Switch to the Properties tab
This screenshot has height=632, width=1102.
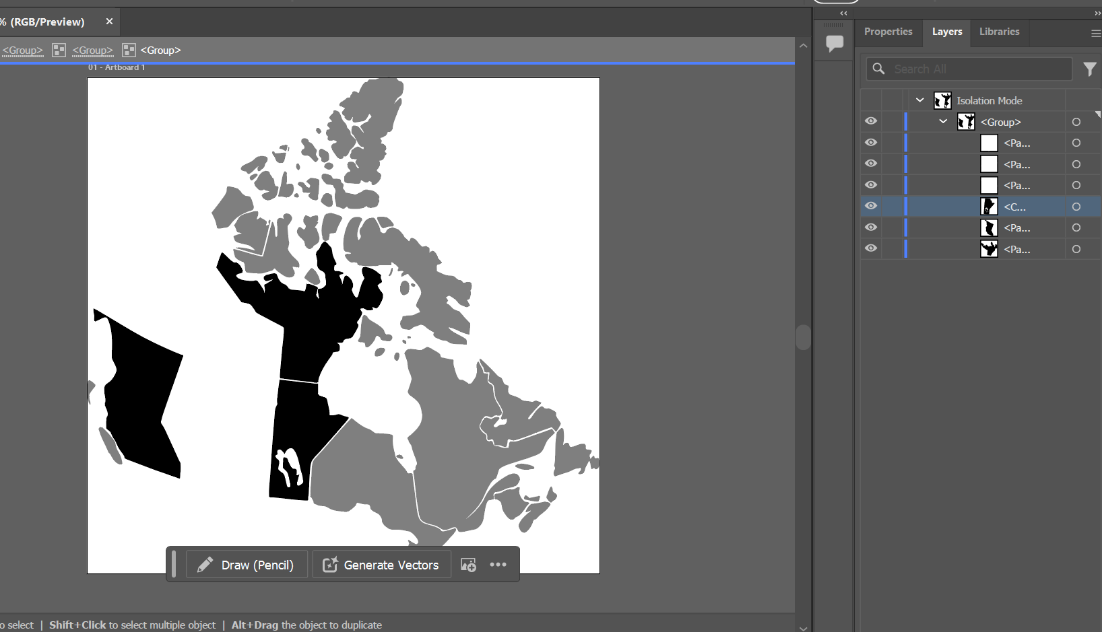coord(888,32)
